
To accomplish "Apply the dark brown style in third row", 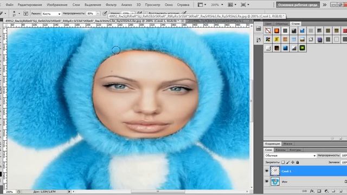I will (277, 48).
